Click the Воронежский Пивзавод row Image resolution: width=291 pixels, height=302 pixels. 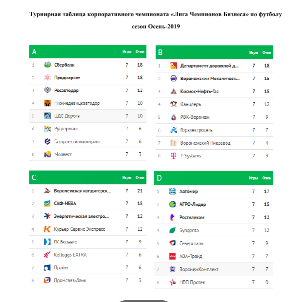pyautogui.click(x=214, y=143)
